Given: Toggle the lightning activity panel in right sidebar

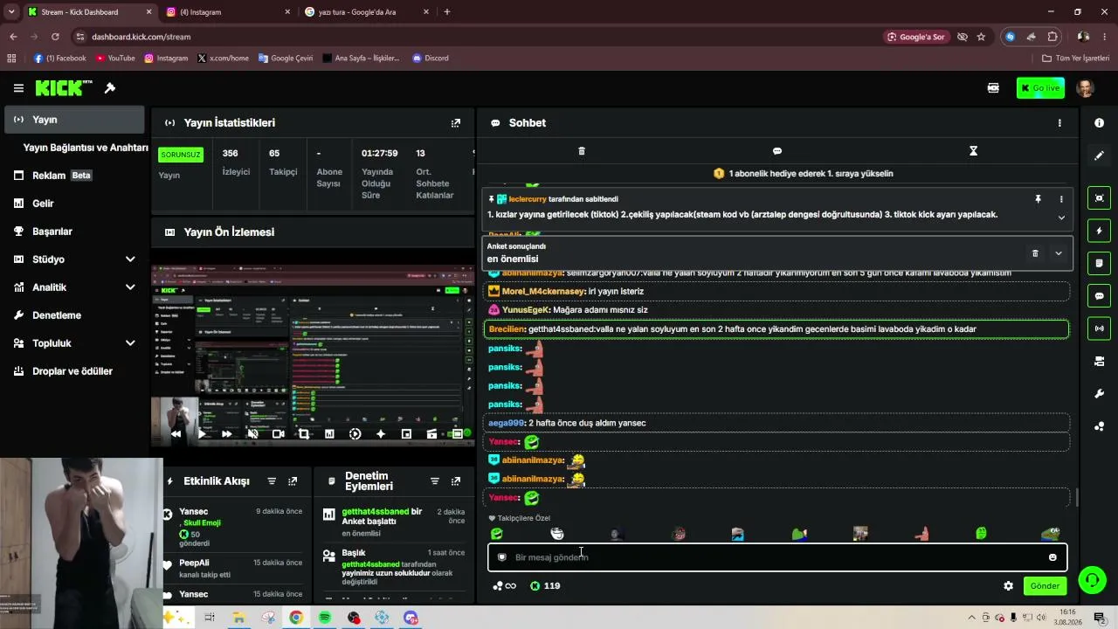Looking at the screenshot, I should 1099,231.
